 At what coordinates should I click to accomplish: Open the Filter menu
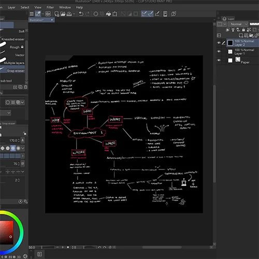pos(50,7)
